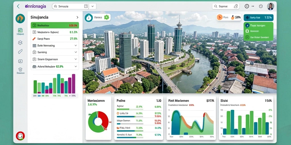Check the third square option in green panel
The image size is (291, 145).
(x=247, y=37)
